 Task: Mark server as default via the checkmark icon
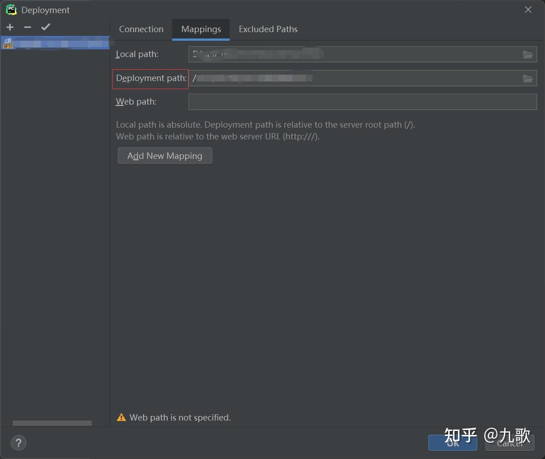pyautogui.click(x=45, y=27)
